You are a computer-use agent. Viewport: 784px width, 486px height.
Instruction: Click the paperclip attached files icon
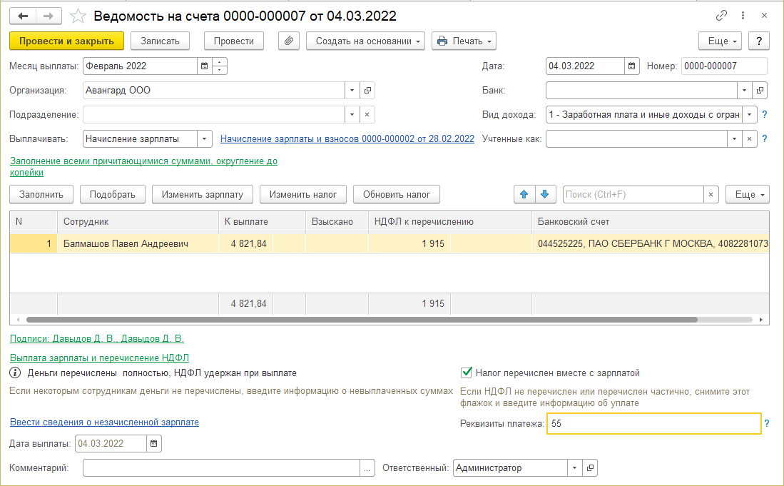(x=288, y=41)
